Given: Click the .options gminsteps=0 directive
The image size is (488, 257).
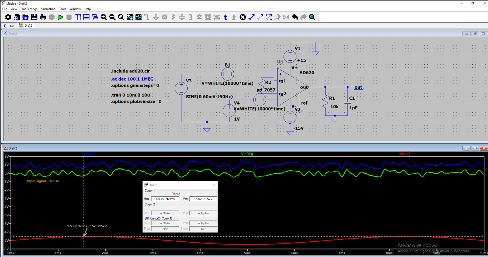Looking at the screenshot, I should pyautogui.click(x=135, y=85).
